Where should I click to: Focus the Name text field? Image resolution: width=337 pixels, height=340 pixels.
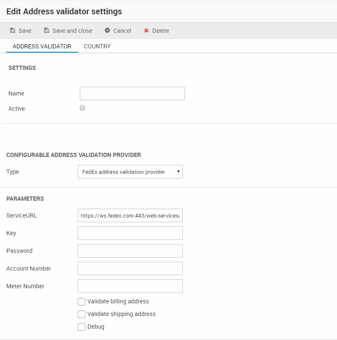(132, 93)
